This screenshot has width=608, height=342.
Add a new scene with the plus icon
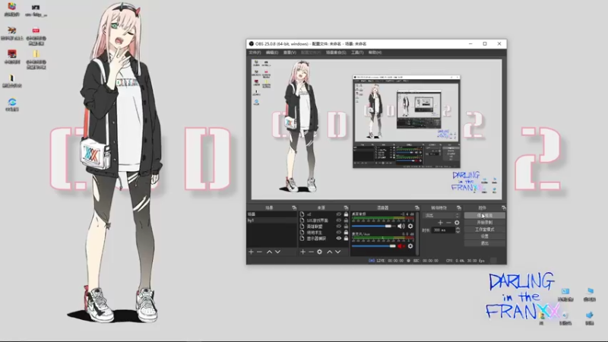click(x=251, y=252)
